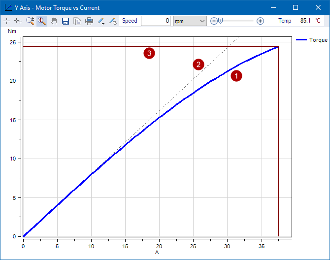This screenshot has width=330, height=260.
Task: Click the °C temperature unit
Action: click(318, 21)
